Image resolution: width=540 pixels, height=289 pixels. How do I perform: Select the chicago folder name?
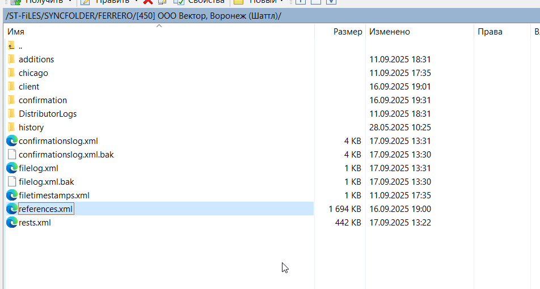[x=33, y=73]
